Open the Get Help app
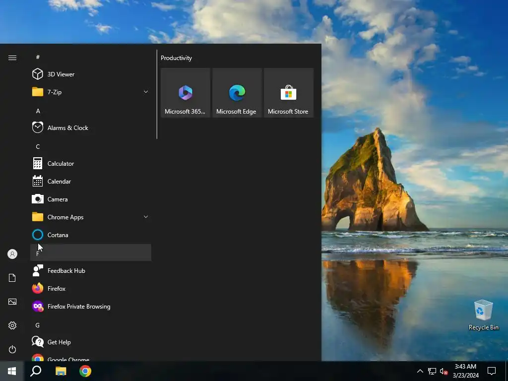 coord(91,342)
